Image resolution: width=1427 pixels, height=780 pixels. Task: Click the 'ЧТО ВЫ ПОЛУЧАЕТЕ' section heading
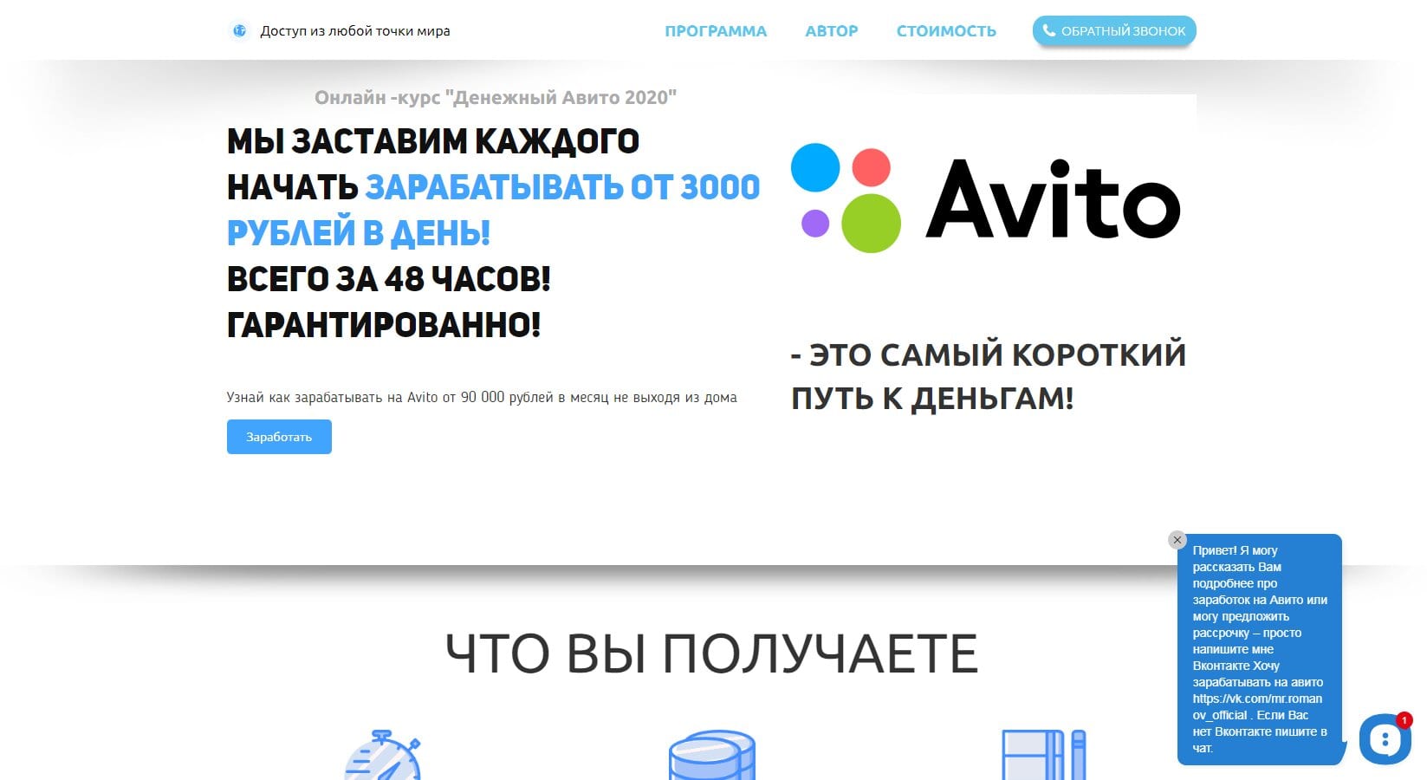[712, 653]
